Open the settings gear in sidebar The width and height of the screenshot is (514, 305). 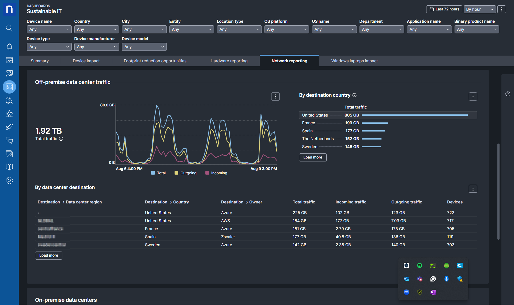(x=9, y=180)
